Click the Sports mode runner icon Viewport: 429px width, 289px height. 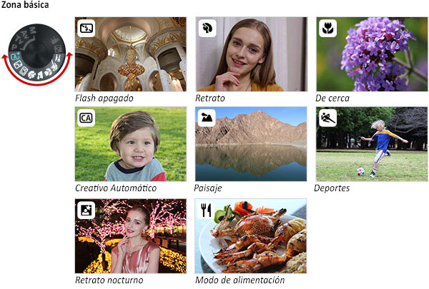327,118
